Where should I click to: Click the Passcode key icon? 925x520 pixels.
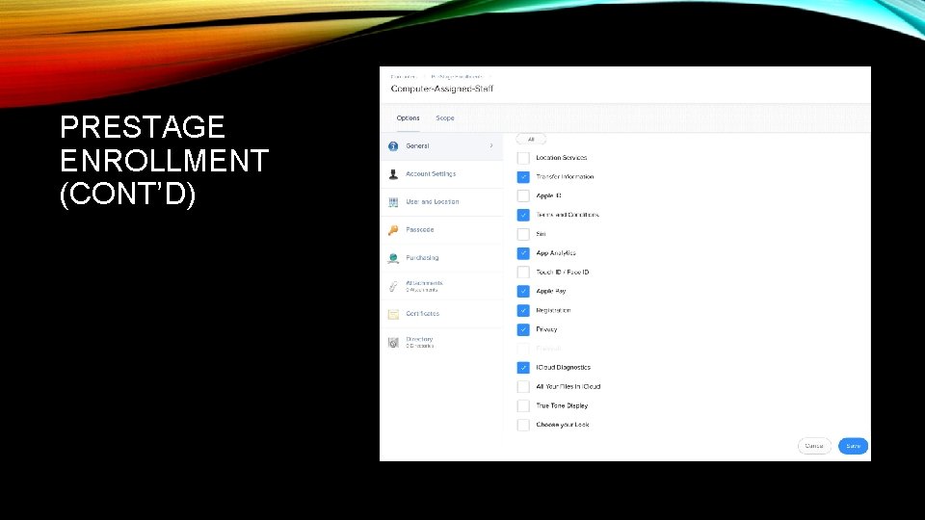coord(393,230)
